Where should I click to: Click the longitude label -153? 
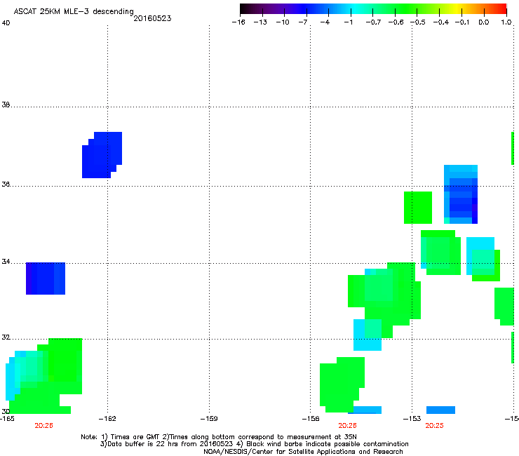pos(412,419)
